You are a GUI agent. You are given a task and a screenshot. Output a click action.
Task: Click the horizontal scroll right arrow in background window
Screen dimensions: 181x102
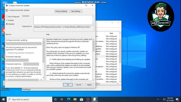pyautogui.click(x=118, y=84)
